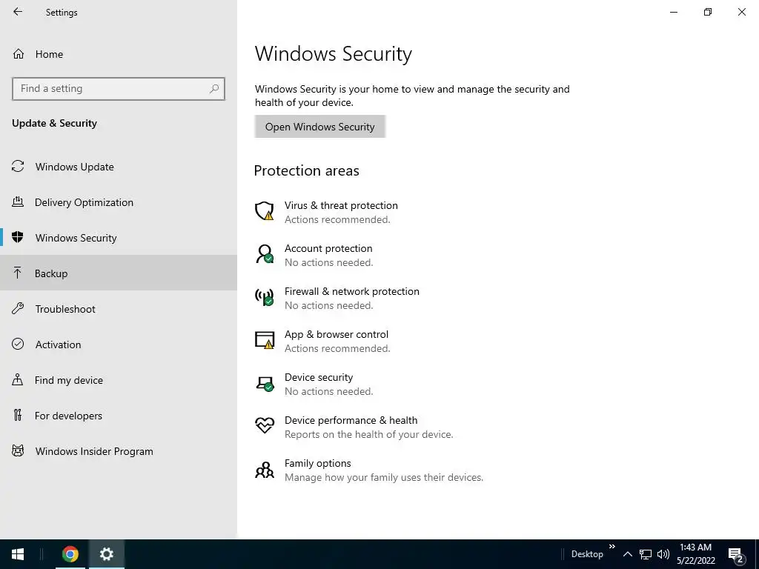The image size is (759, 569).
Task: Open Virus & threat protection link
Action: pyautogui.click(x=341, y=205)
